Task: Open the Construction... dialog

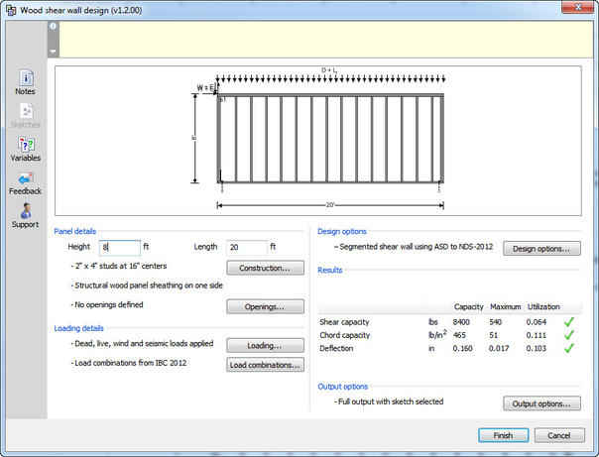Action: pyautogui.click(x=265, y=268)
